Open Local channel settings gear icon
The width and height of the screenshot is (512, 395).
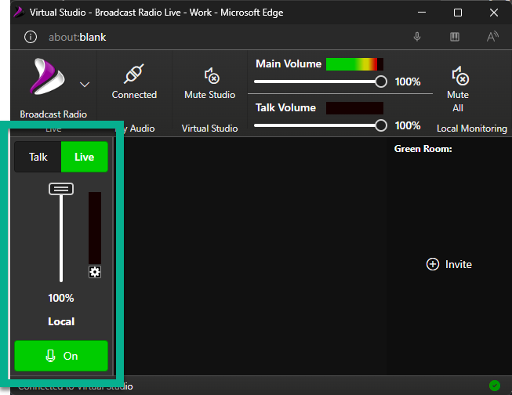click(95, 272)
